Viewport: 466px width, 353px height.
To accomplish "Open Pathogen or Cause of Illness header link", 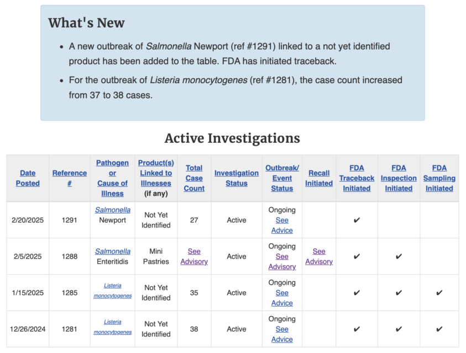I will tap(112, 178).
